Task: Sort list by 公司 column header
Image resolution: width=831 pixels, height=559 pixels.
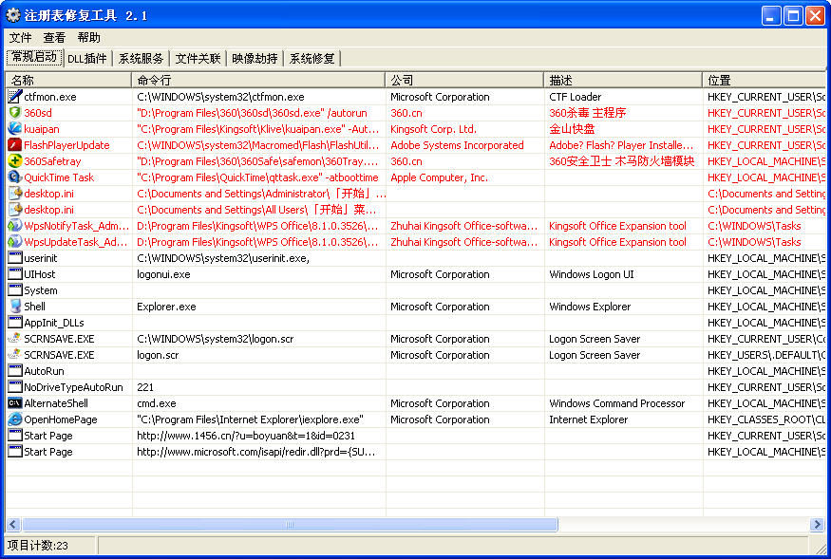Action: 464,81
